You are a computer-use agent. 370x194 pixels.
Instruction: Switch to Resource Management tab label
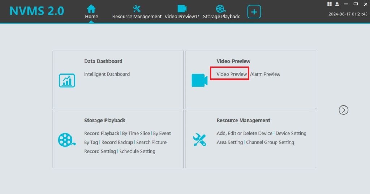137,17
